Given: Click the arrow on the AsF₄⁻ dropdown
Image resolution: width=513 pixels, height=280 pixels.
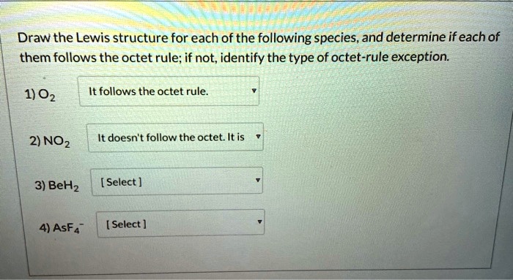Looking at the screenshot, I should tap(259, 222).
